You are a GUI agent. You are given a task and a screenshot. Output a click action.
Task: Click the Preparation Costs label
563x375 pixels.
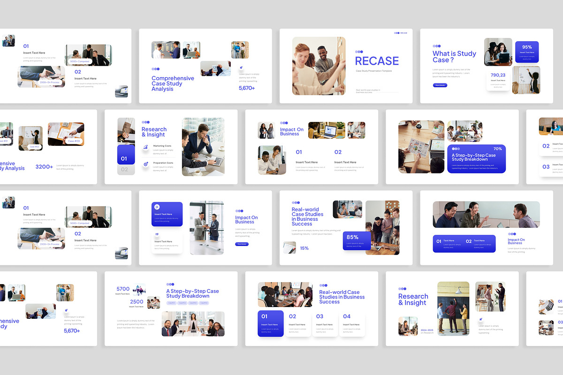click(x=163, y=163)
